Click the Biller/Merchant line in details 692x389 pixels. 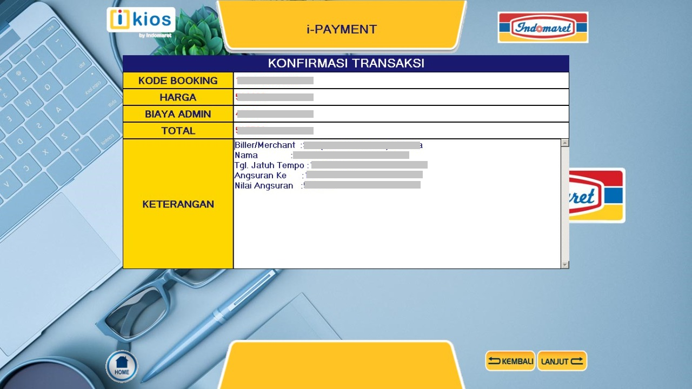click(329, 145)
